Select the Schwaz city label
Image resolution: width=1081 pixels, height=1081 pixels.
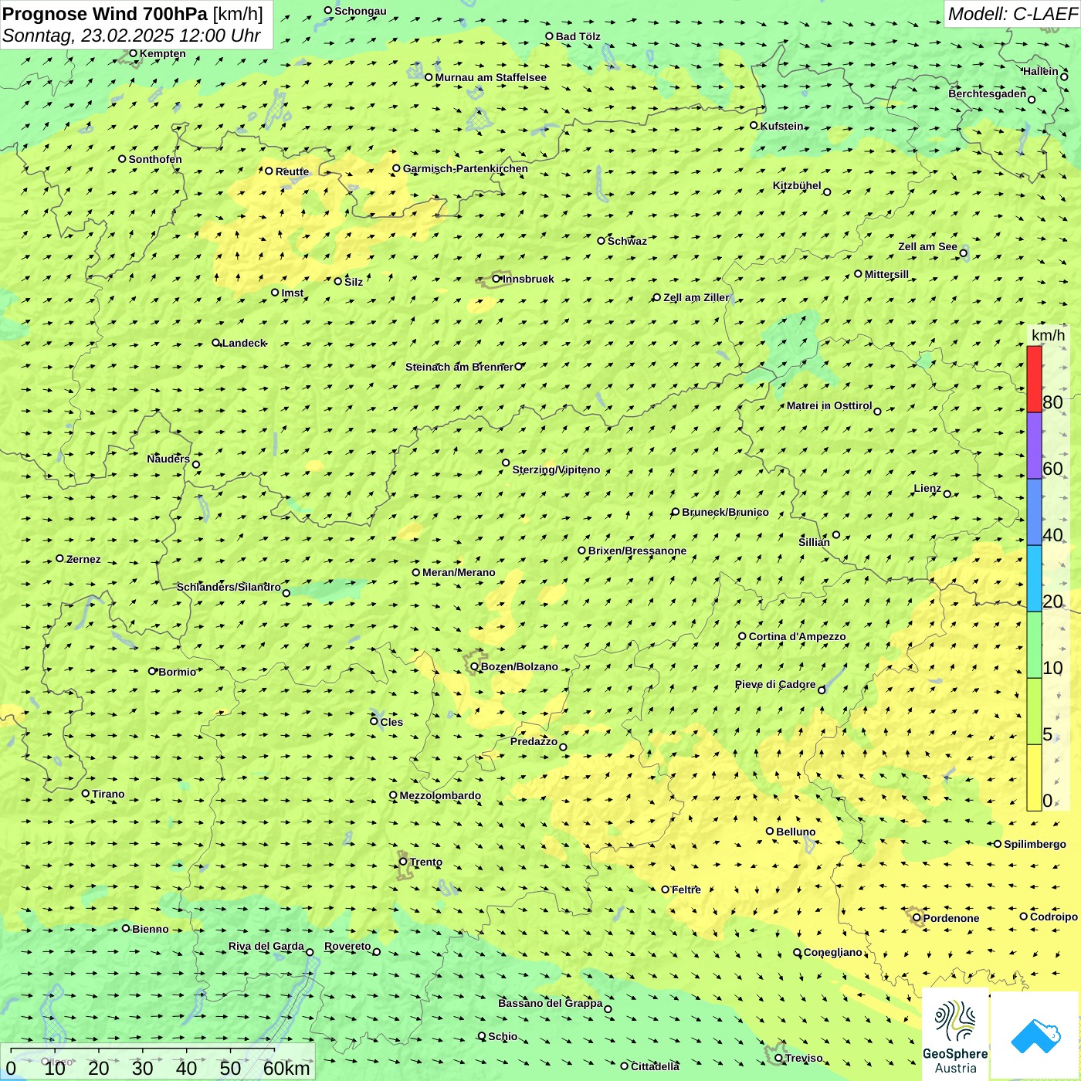click(x=627, y=242)
